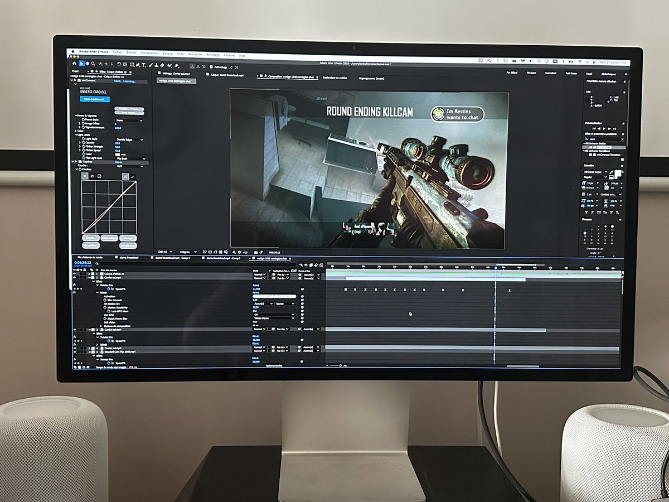The height and width of the screenshot is (502, 669).
Task: Open Light Style dropdown Double Edges
Action: (129, 139)
